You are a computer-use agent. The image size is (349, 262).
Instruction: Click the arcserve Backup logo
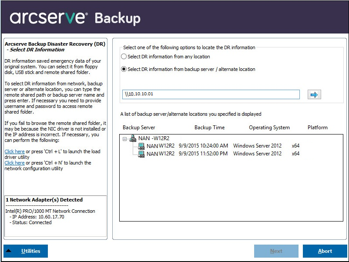[x=75, y=18]
